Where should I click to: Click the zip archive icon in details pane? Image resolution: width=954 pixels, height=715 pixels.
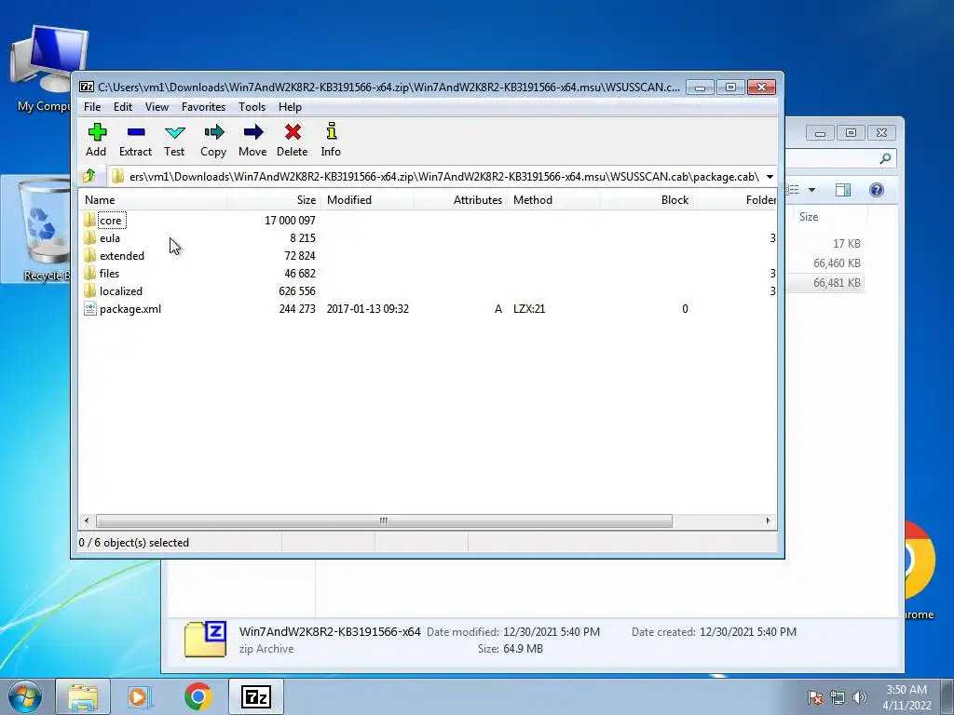click(206, 639)
